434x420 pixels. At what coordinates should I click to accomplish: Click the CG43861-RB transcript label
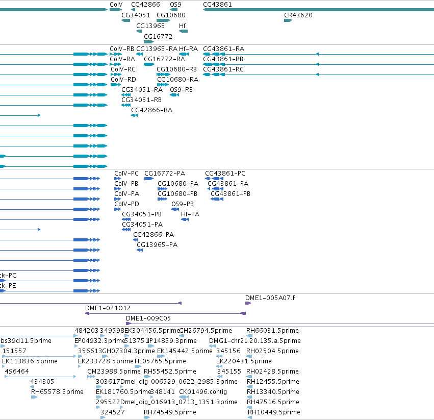click(223, 59)
